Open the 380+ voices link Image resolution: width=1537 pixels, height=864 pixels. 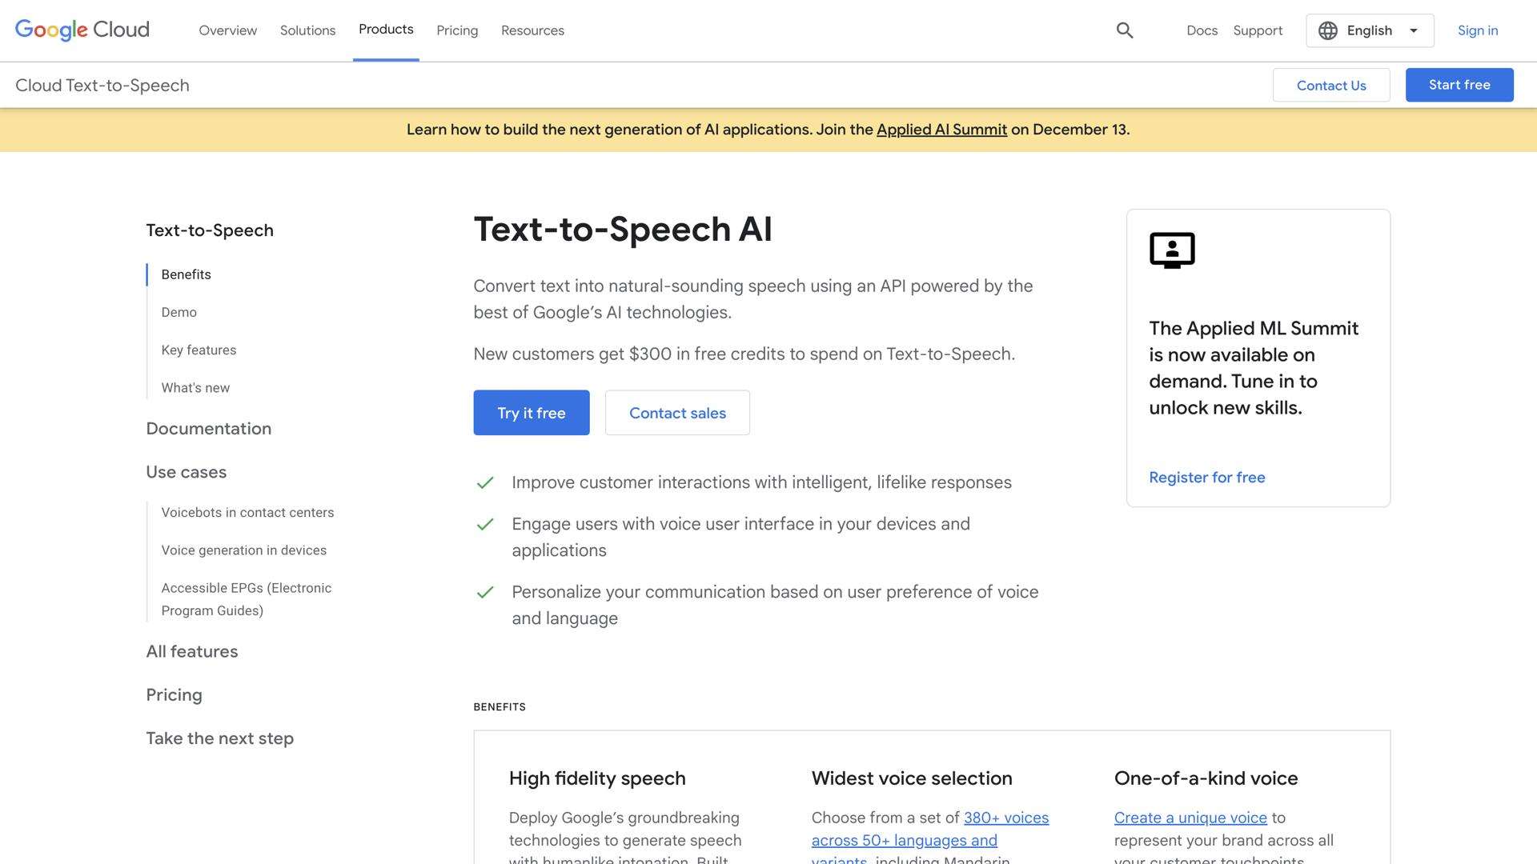1005,817
